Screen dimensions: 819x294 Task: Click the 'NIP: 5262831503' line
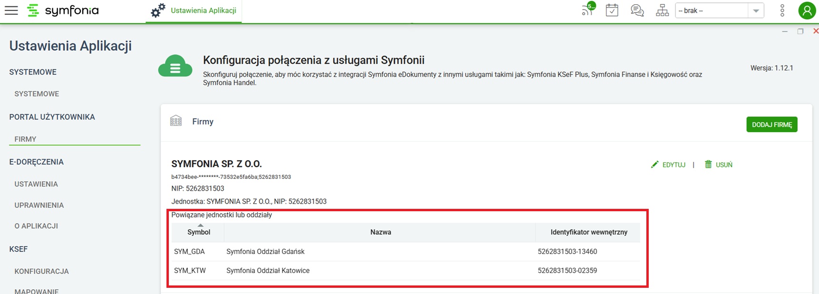pyautogui.click(x=197, y=188)
